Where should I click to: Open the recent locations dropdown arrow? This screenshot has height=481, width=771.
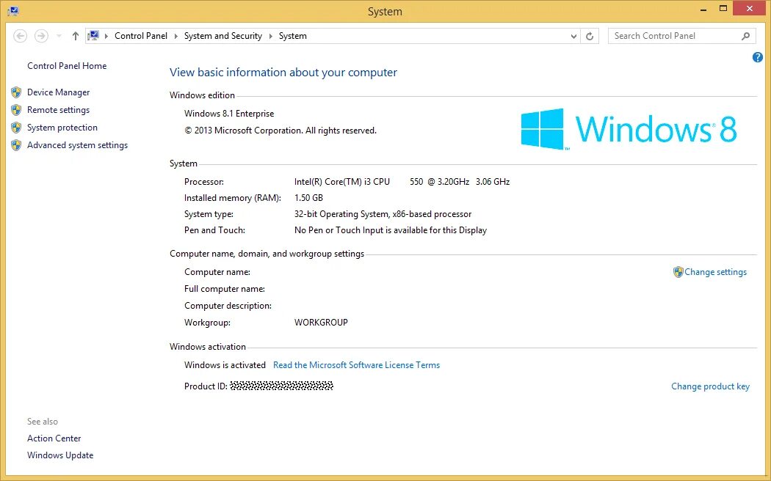pos(59,36)
